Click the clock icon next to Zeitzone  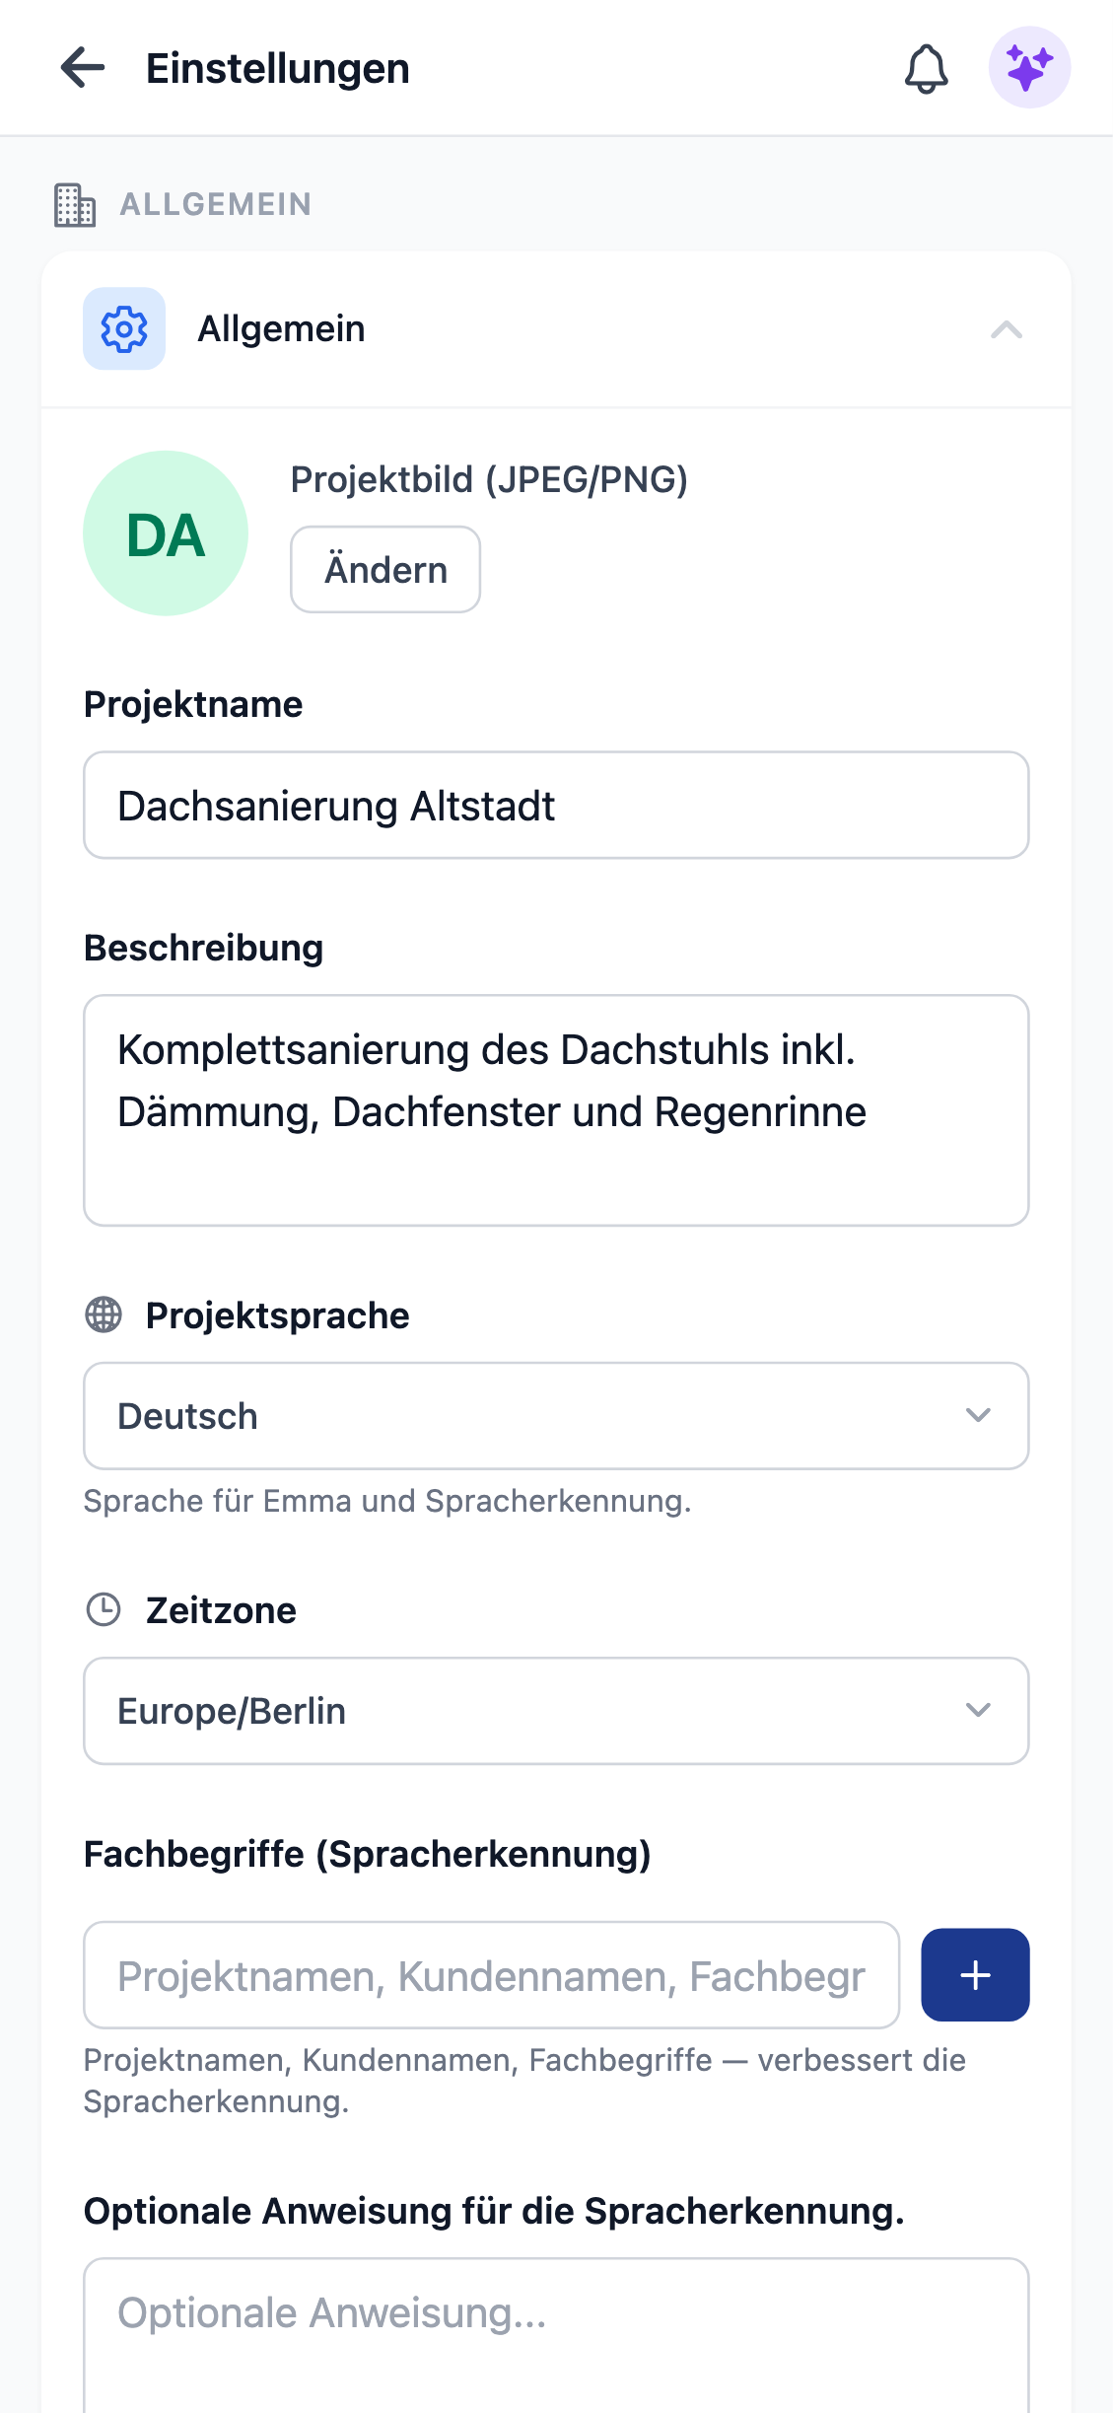pyautogui.click(x=104, y=1608)
